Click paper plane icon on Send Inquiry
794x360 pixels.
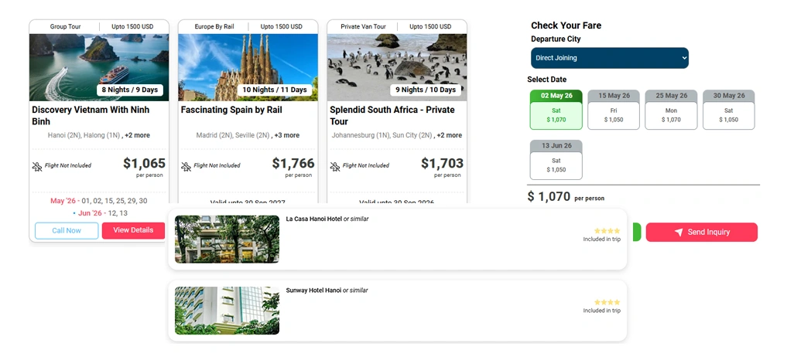(x=679, y=233)
